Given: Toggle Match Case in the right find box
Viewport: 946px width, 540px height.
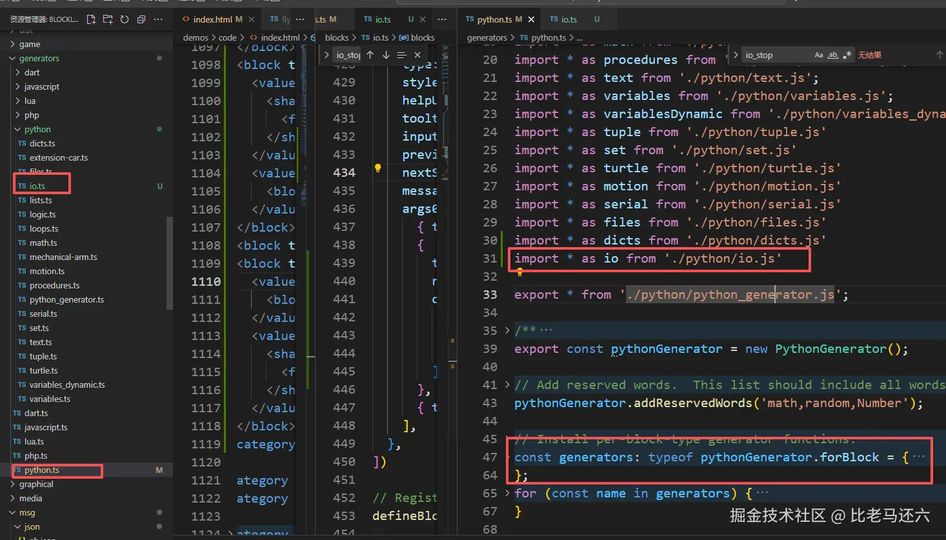Looking at the screenshot, I should [819, 55].
